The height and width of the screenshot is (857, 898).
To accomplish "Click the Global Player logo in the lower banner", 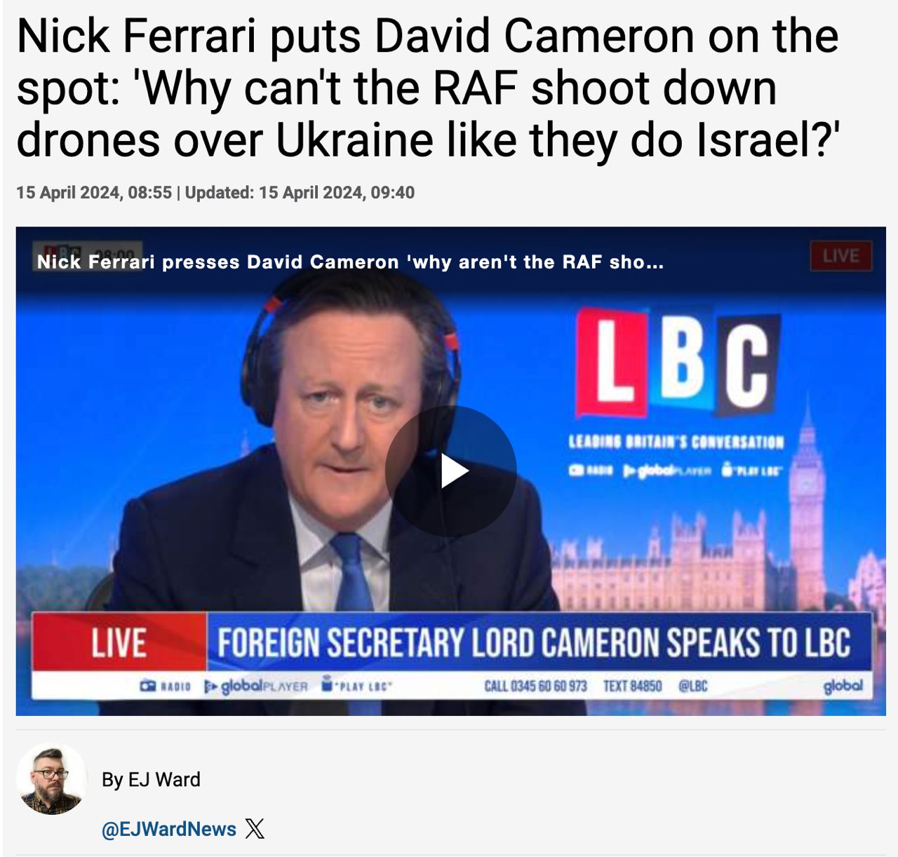I will 256,686.
